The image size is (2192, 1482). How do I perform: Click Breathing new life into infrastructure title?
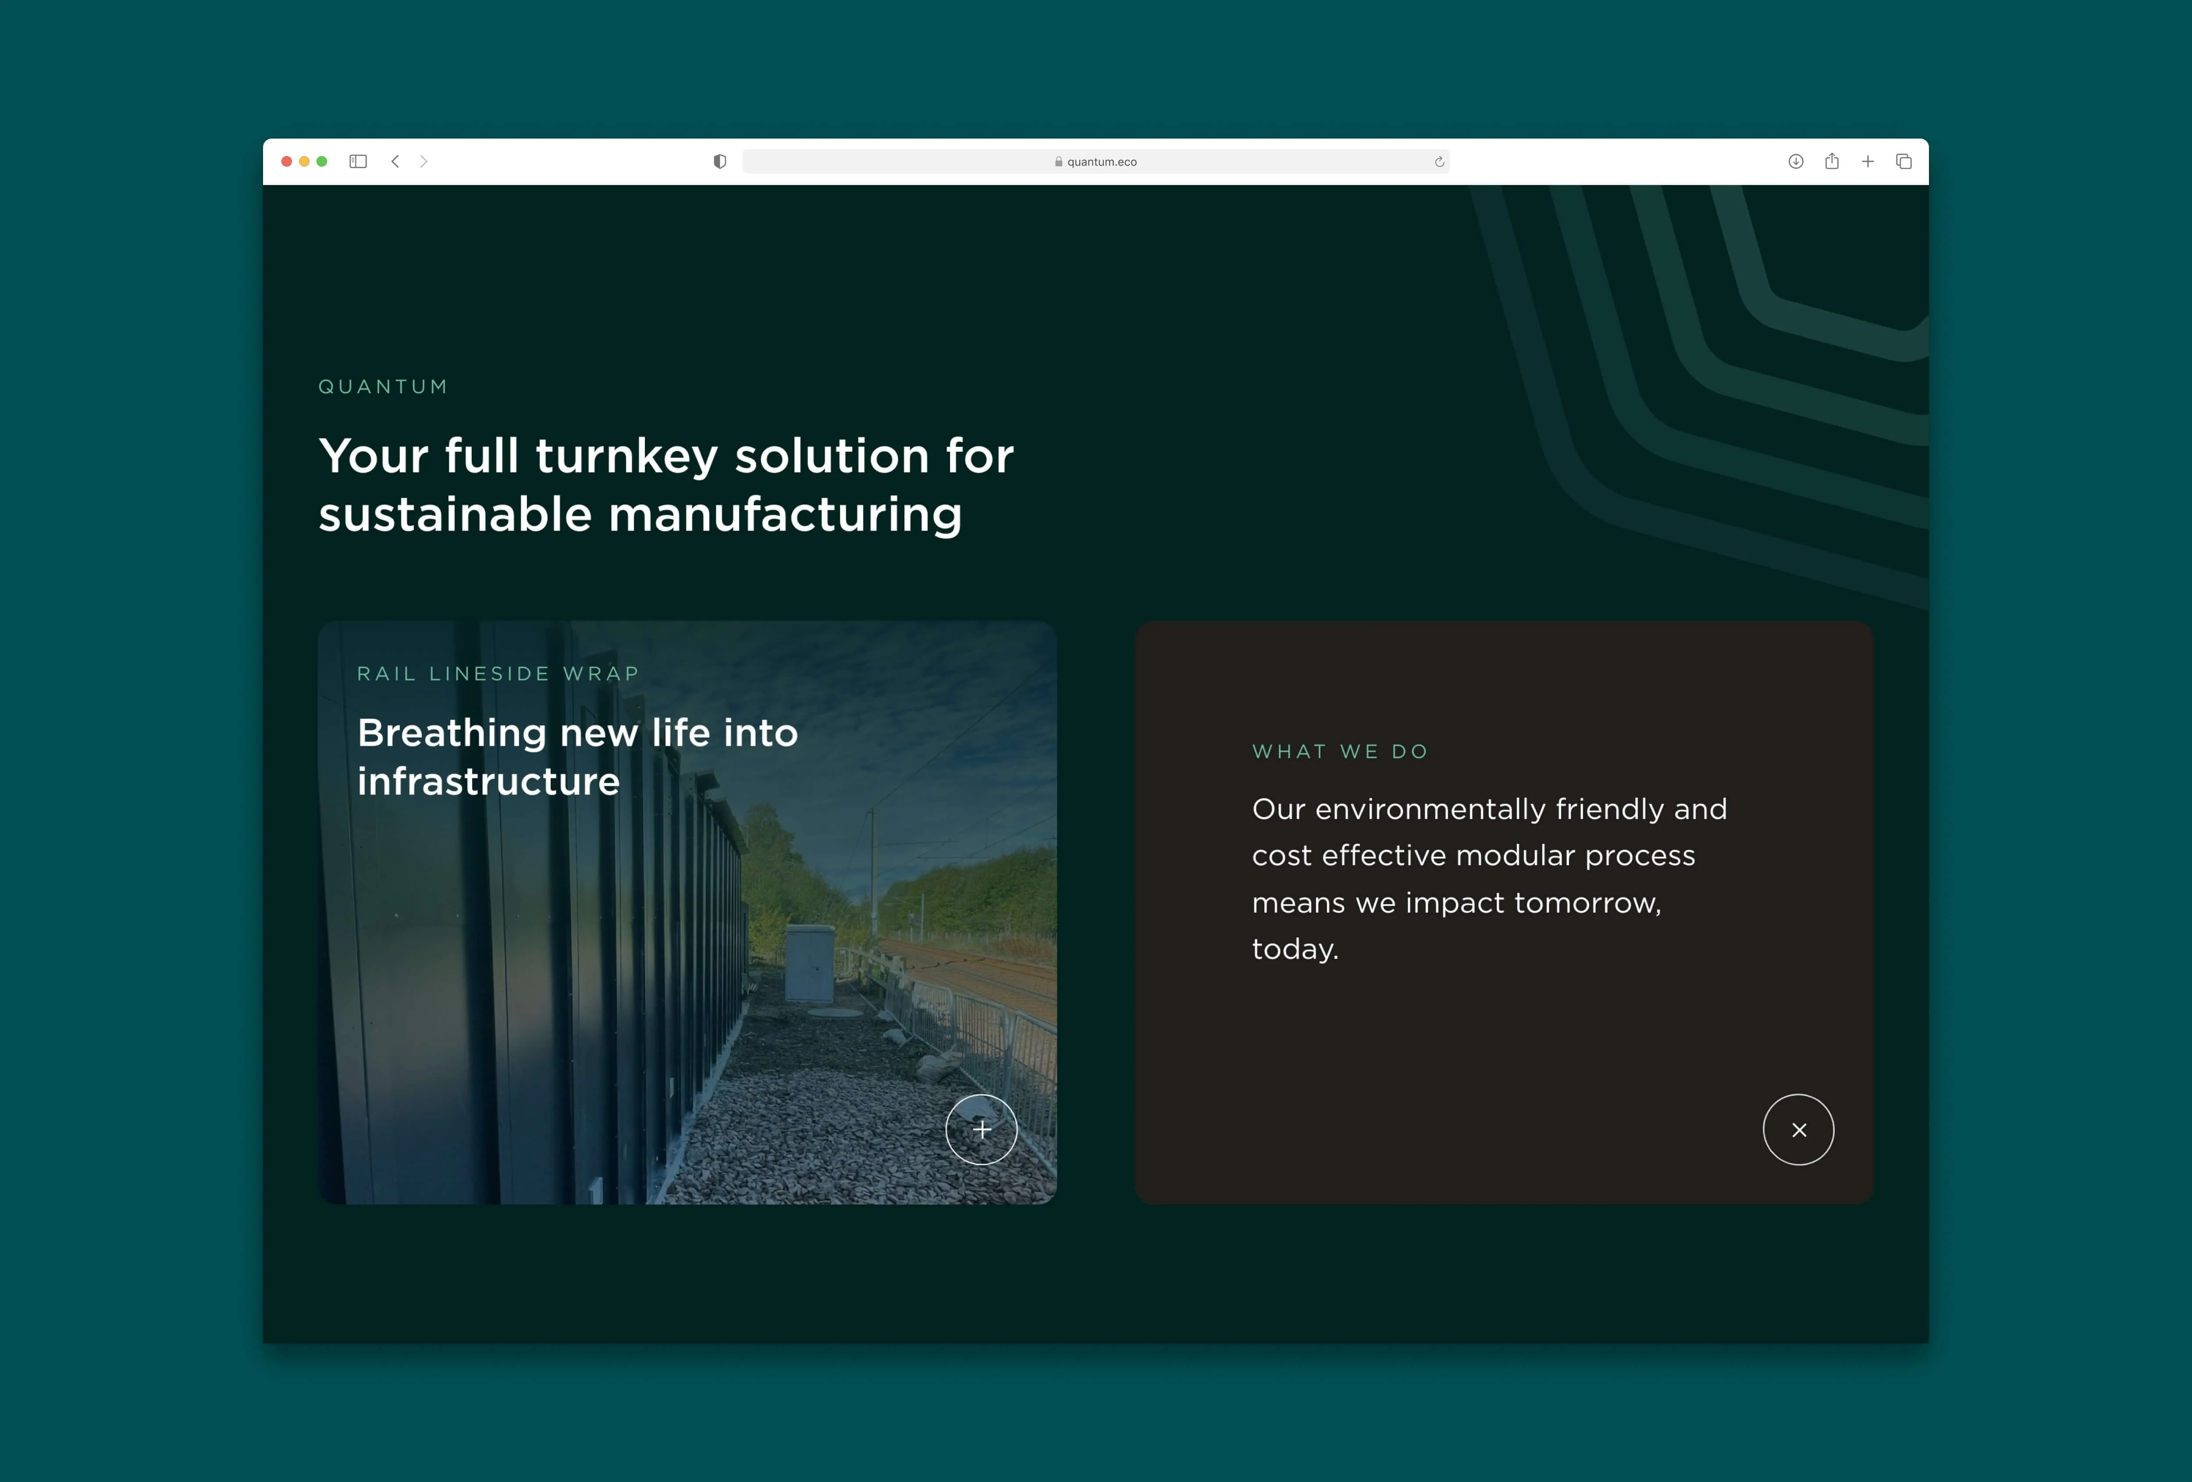tap(576, 755)
